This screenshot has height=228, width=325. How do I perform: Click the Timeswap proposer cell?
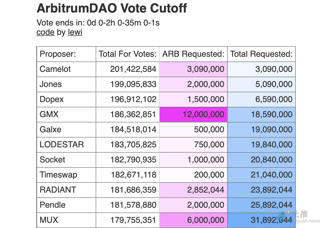click(58, 175)
